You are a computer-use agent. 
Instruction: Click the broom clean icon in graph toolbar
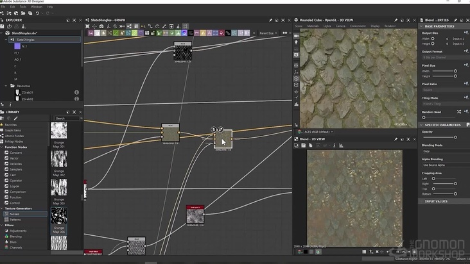[178, 26]
